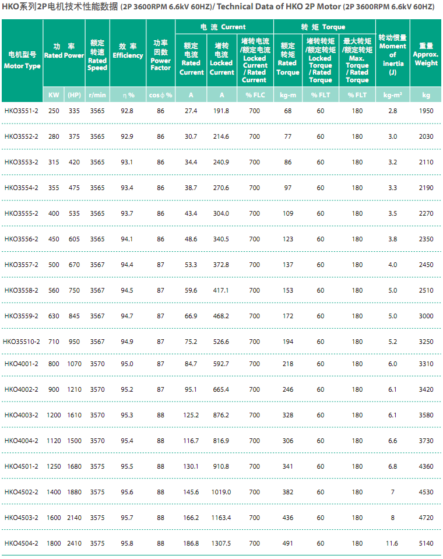Click motor type HKO3552-2
Screen dimensions: 443x559
pyautogui.click(x=22, y=136)
